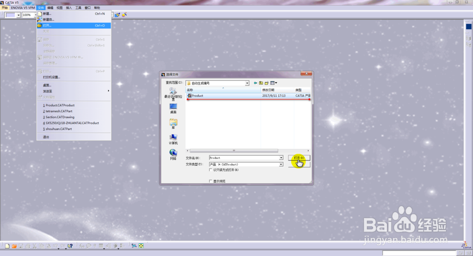Click the Undo icon in bottom toolbar
This screenshot has height=256, width=473.
coord(55,246)
